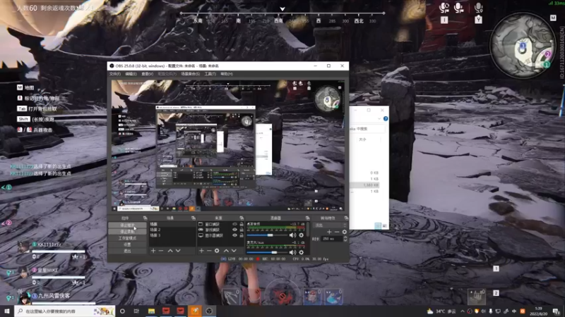Click the stop streaming button in Controls
This screenshot has width=565, height=317.
click(128, 225)
